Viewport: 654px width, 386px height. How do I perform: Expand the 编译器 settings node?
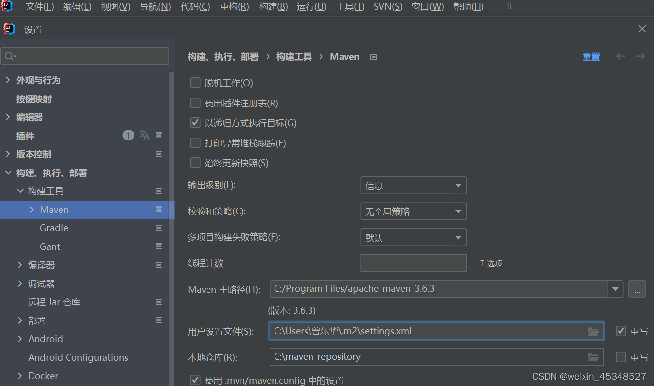click(x=20, y=265)
